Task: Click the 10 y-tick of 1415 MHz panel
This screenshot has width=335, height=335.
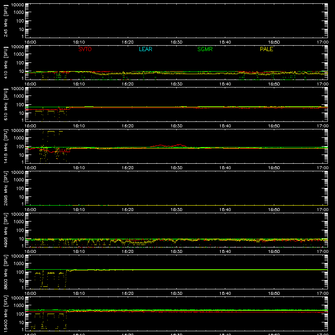Action: pos(21,155)
